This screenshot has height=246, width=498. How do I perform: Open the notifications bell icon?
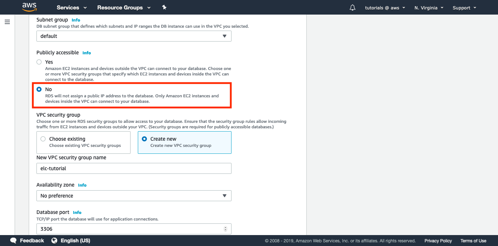[352, 8]
